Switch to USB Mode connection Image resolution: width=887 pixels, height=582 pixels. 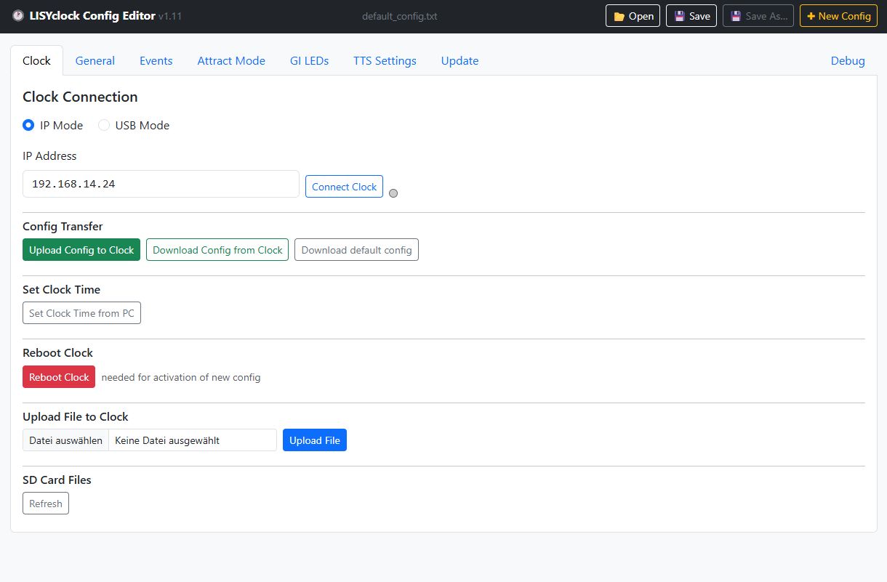coord(103,125)
